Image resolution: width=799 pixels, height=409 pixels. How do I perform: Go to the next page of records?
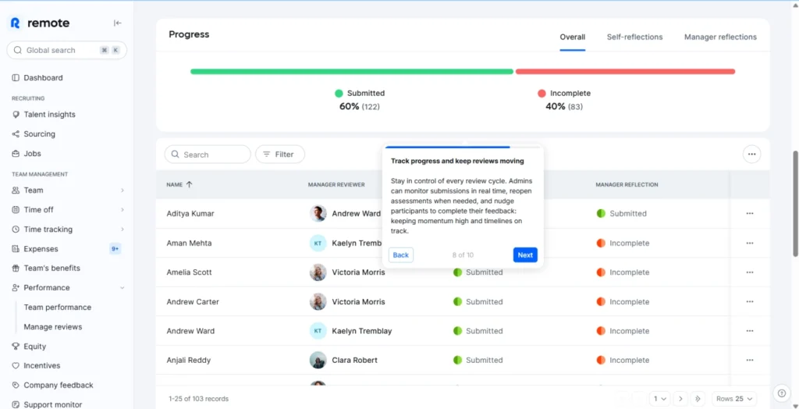coord(680,399)
